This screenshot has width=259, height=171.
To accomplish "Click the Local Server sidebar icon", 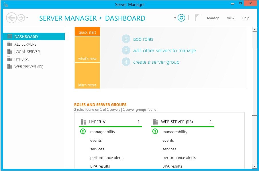I will coord(9,51).
